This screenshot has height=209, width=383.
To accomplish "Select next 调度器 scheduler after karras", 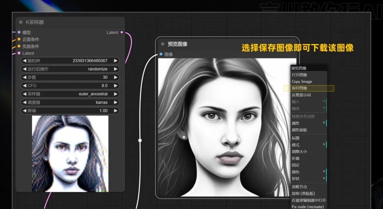I will tap(116, 102).
